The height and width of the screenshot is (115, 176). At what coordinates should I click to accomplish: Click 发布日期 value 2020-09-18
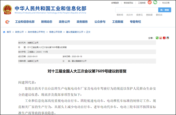pos(77,57)
